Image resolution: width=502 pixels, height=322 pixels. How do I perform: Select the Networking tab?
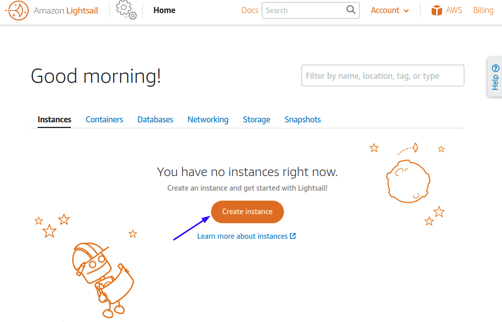208,119
